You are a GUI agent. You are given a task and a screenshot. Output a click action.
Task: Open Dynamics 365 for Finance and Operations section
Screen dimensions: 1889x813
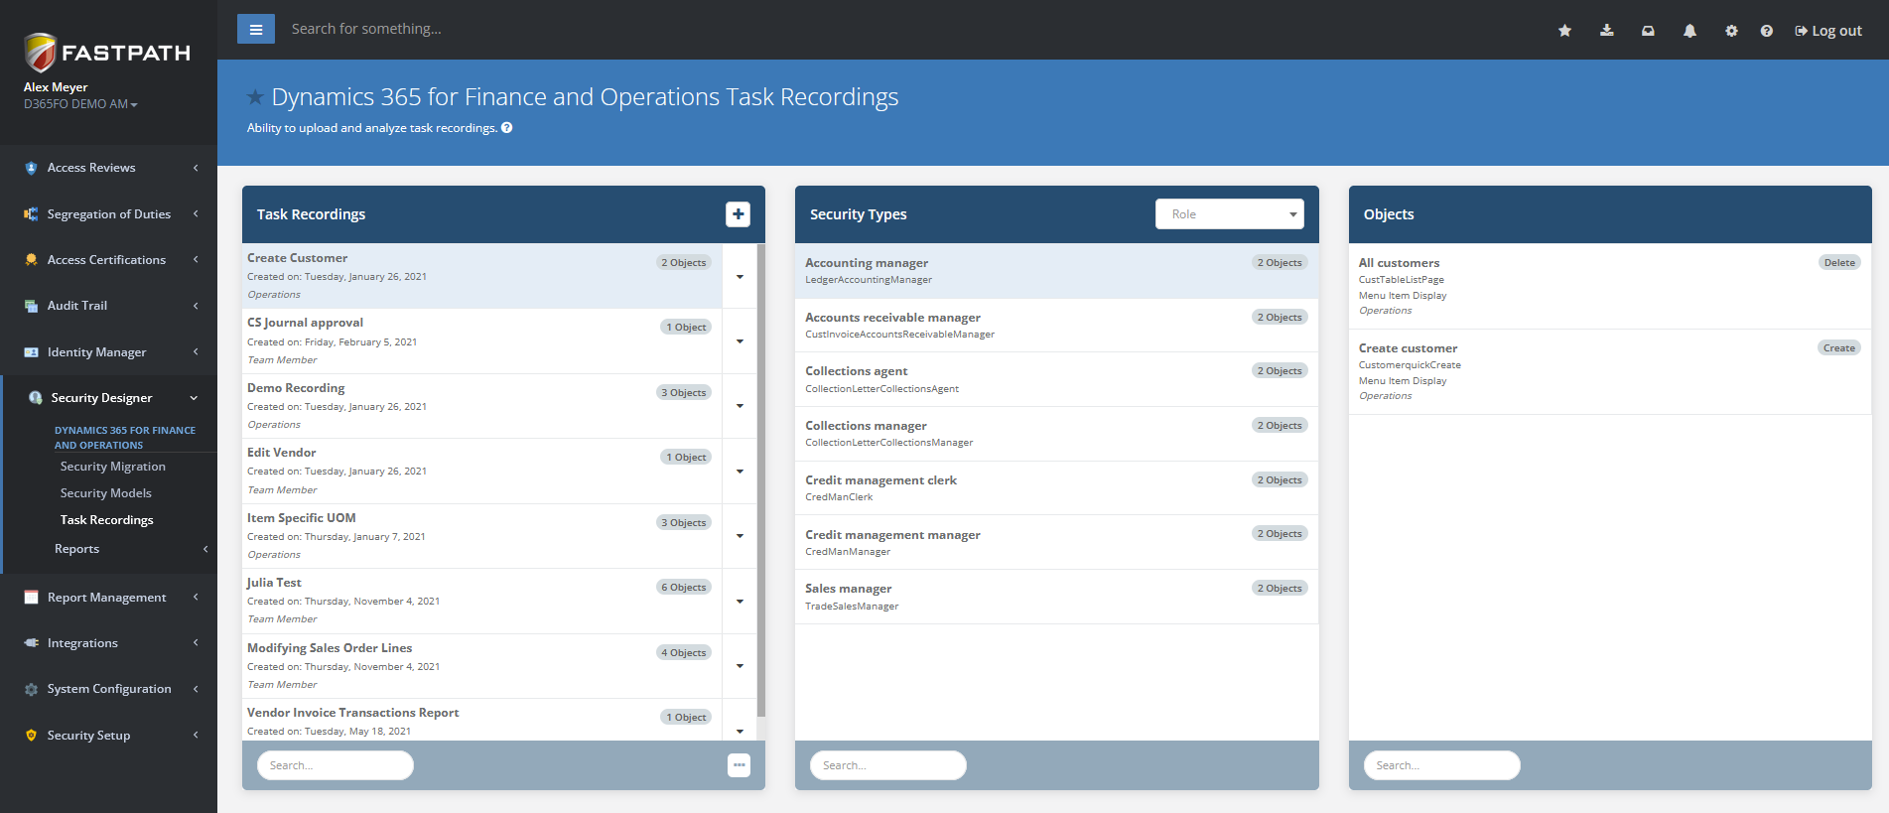click(124, 438)
